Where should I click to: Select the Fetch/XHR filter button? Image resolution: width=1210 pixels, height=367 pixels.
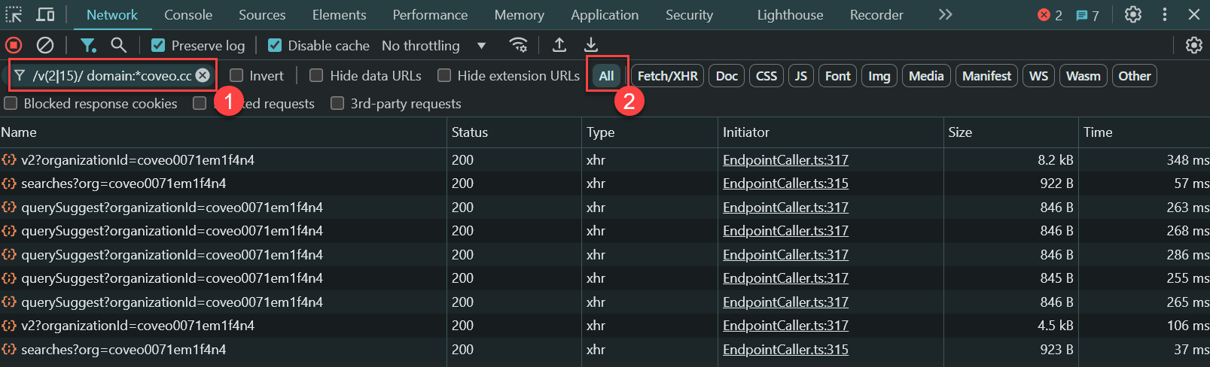point(667,76)
